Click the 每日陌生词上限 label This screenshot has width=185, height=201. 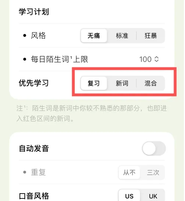[59, 59]
